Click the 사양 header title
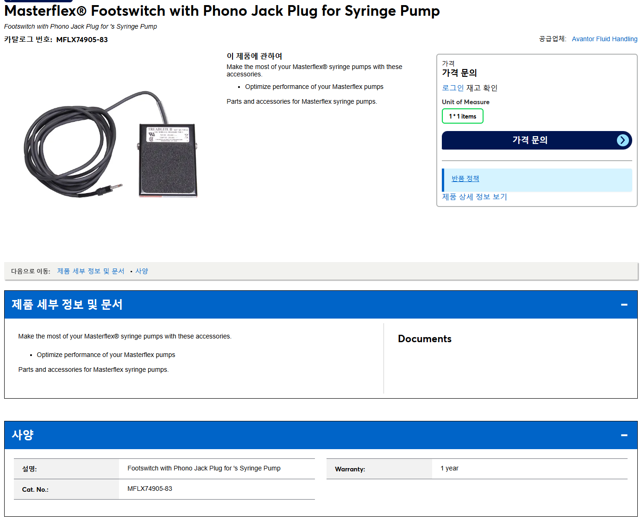Screen dimensions: 641x526 pyautogui.click(x=23, y=435)
